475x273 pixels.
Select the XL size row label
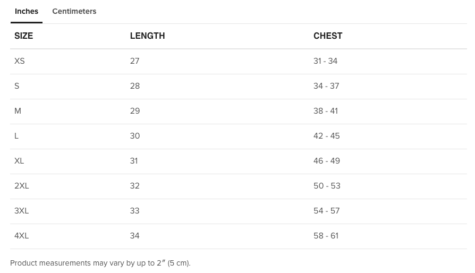click(19, 161)
